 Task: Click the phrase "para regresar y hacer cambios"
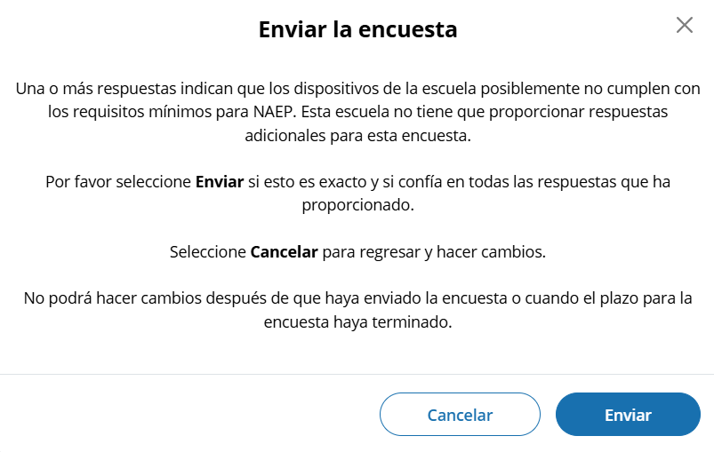pyautogui.click(x=433, y=251)
